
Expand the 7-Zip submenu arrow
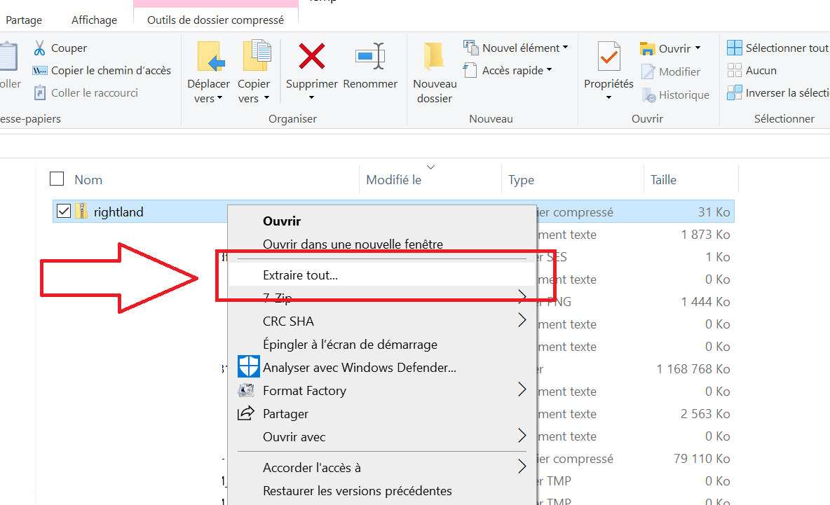click(x=522, y=298)
